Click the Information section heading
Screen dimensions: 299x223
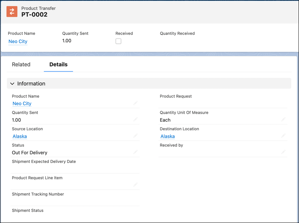click(x=31, y=83)
